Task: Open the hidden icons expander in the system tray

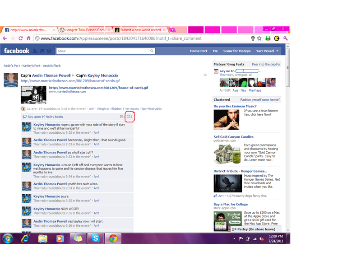Action: [234, 238]
